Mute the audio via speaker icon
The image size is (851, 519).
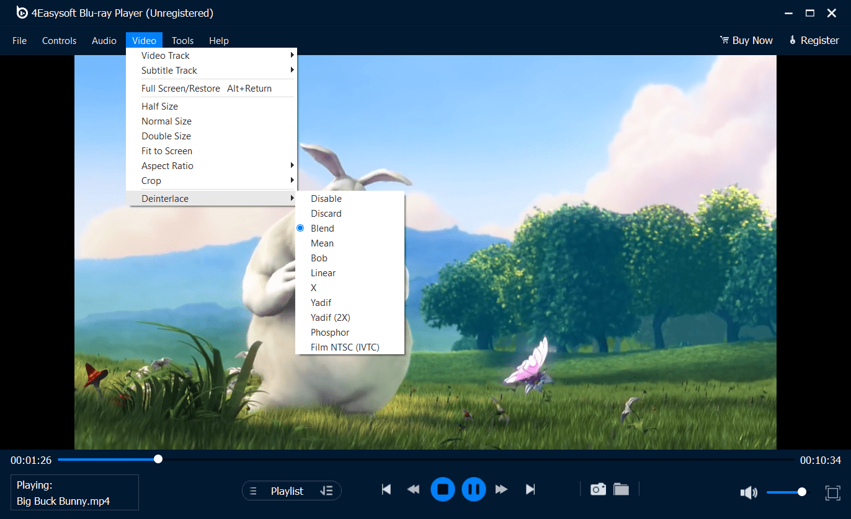point(749,492)
